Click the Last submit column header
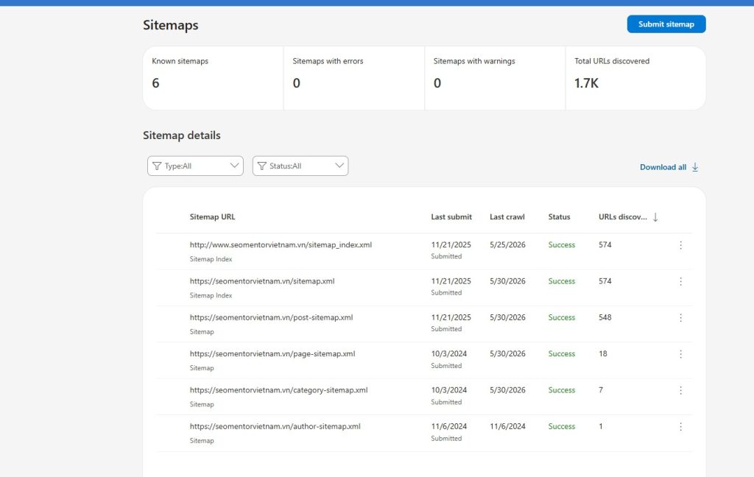This screenshot has height=477, width=754. point(451,217)
